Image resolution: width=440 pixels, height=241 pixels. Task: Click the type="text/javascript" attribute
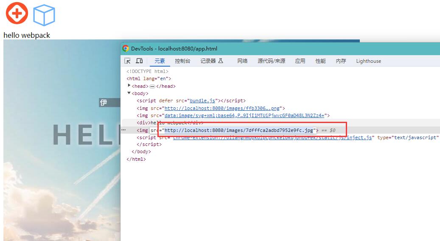coord(407,137)
